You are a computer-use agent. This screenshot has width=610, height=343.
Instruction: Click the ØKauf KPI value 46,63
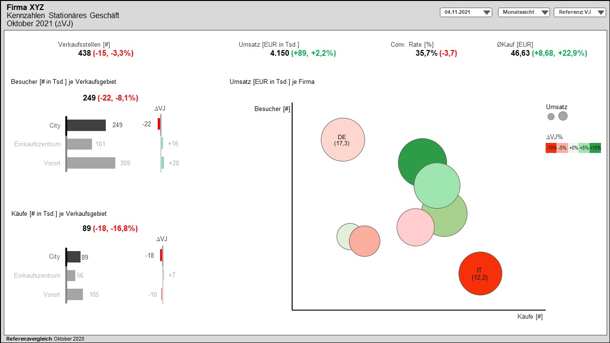click(520, 53)
